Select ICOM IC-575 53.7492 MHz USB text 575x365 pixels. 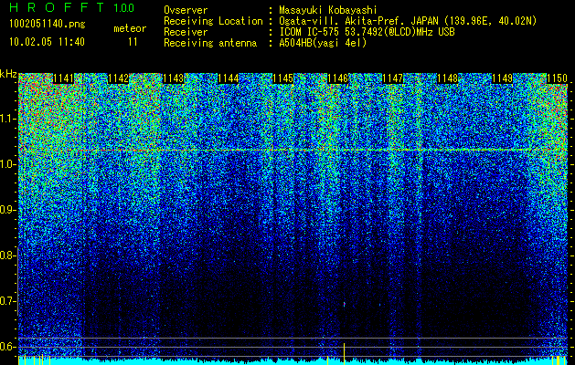click(367, 32)
